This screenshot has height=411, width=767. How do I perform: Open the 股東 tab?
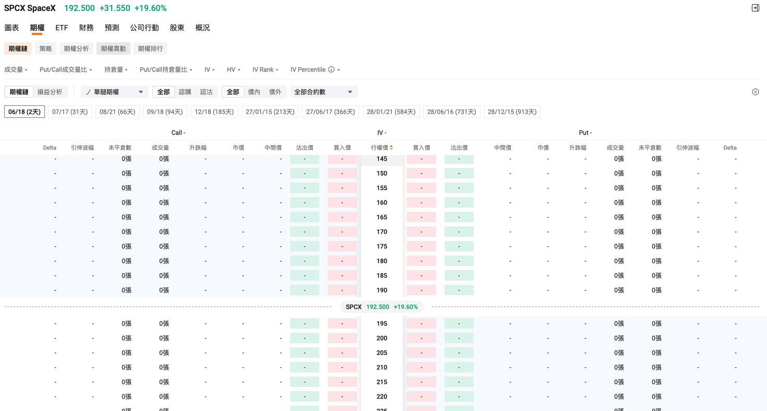177,28
